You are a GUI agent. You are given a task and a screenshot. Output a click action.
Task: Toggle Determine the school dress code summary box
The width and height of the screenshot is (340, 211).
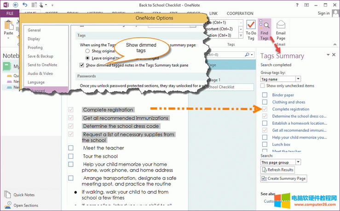265,116
